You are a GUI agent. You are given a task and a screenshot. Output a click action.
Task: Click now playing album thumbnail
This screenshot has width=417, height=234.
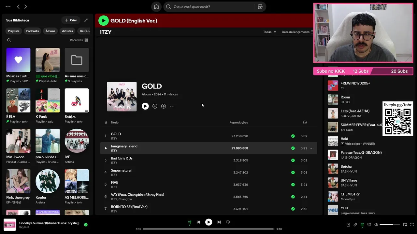point(10,225)
